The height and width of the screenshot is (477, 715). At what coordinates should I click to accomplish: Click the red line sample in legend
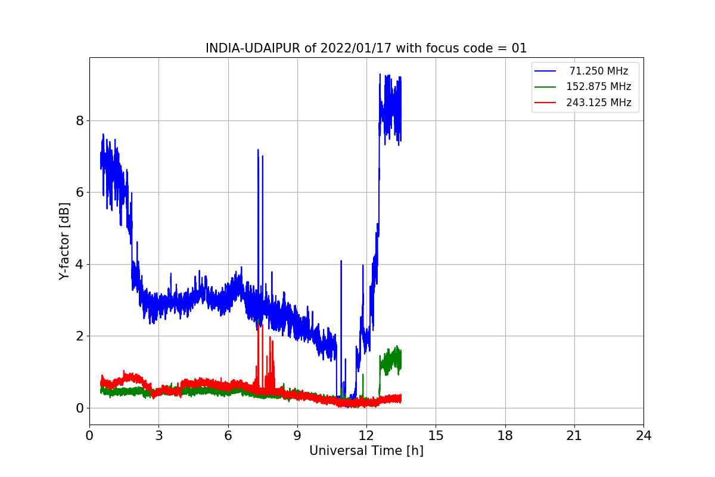click(x=545, y=103)
